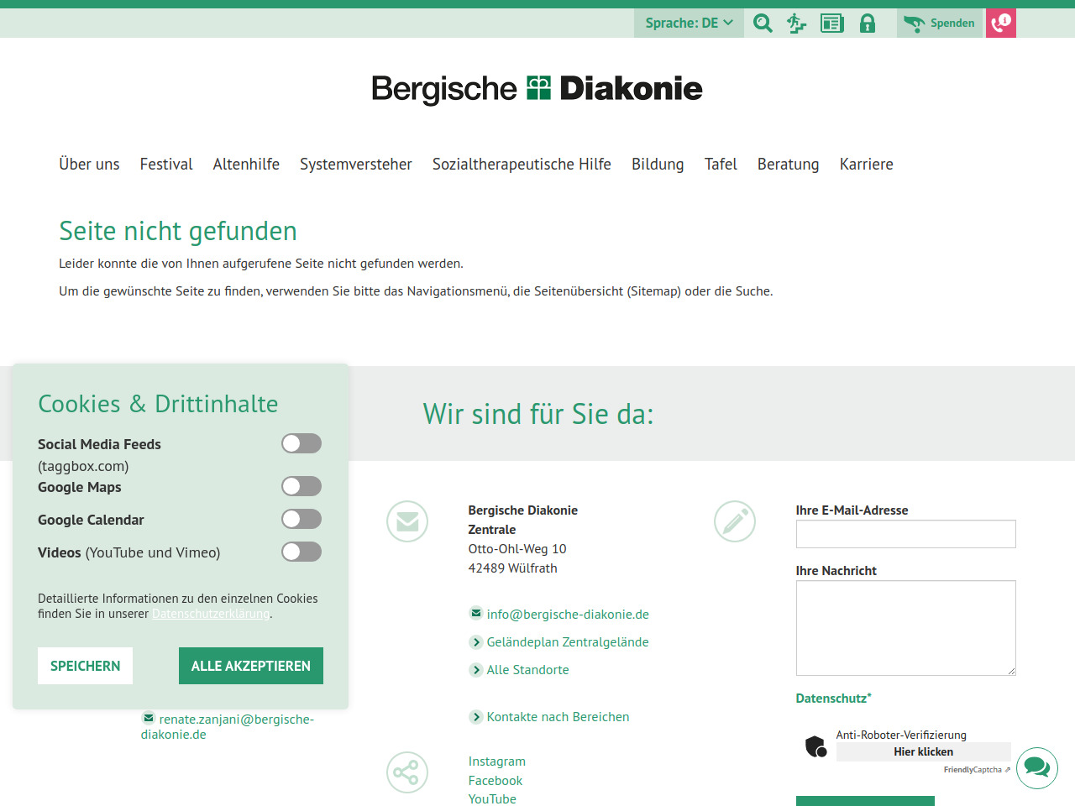Open the chat bubble widget
This screenshot has width=1075, height=806.
coord(1036,767)
